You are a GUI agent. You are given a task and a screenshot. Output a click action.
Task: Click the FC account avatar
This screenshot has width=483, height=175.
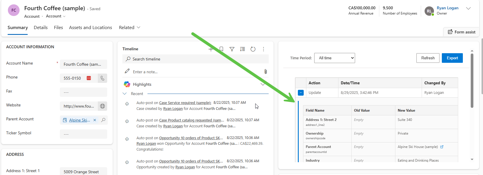tap(14, 10)
